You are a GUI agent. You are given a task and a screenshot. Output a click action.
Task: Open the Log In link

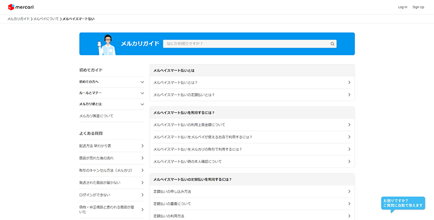click(x=403, y=7)
